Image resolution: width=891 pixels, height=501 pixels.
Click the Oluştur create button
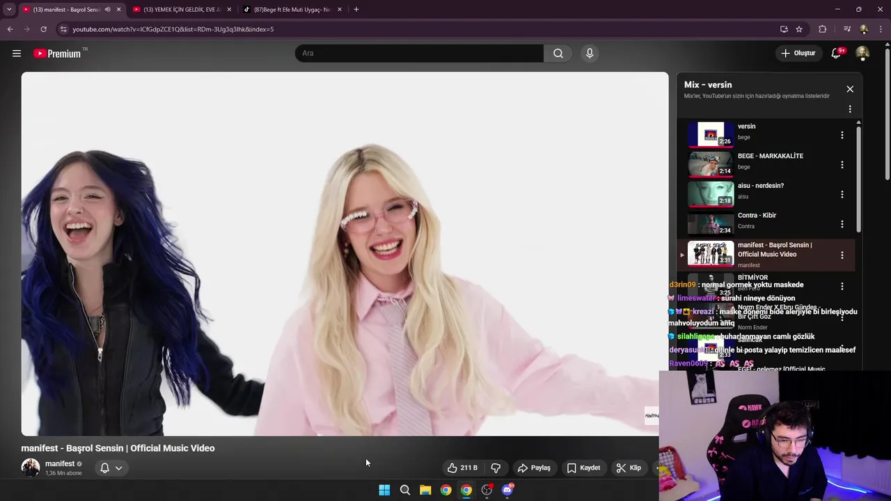(x=798, y=53)
